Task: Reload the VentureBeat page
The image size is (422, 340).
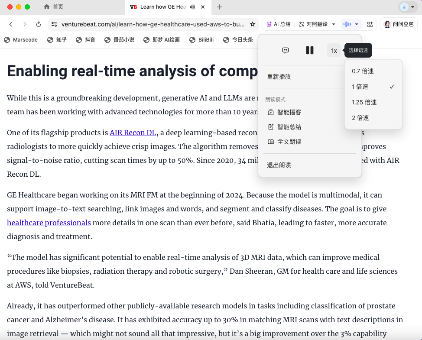Action: tap(39, 24)
